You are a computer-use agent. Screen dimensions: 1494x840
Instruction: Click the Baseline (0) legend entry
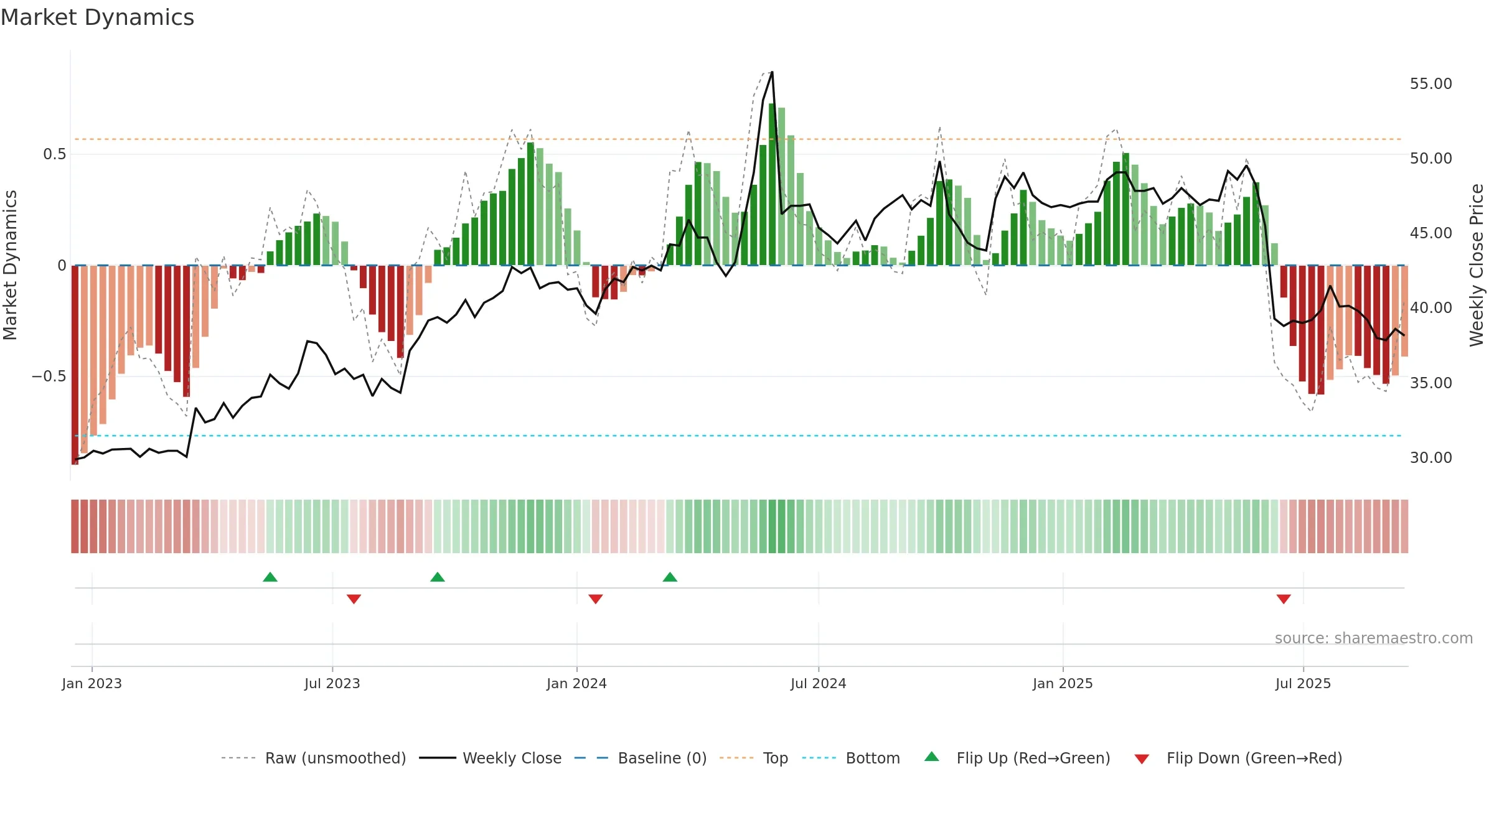click(x=640, y=758)
